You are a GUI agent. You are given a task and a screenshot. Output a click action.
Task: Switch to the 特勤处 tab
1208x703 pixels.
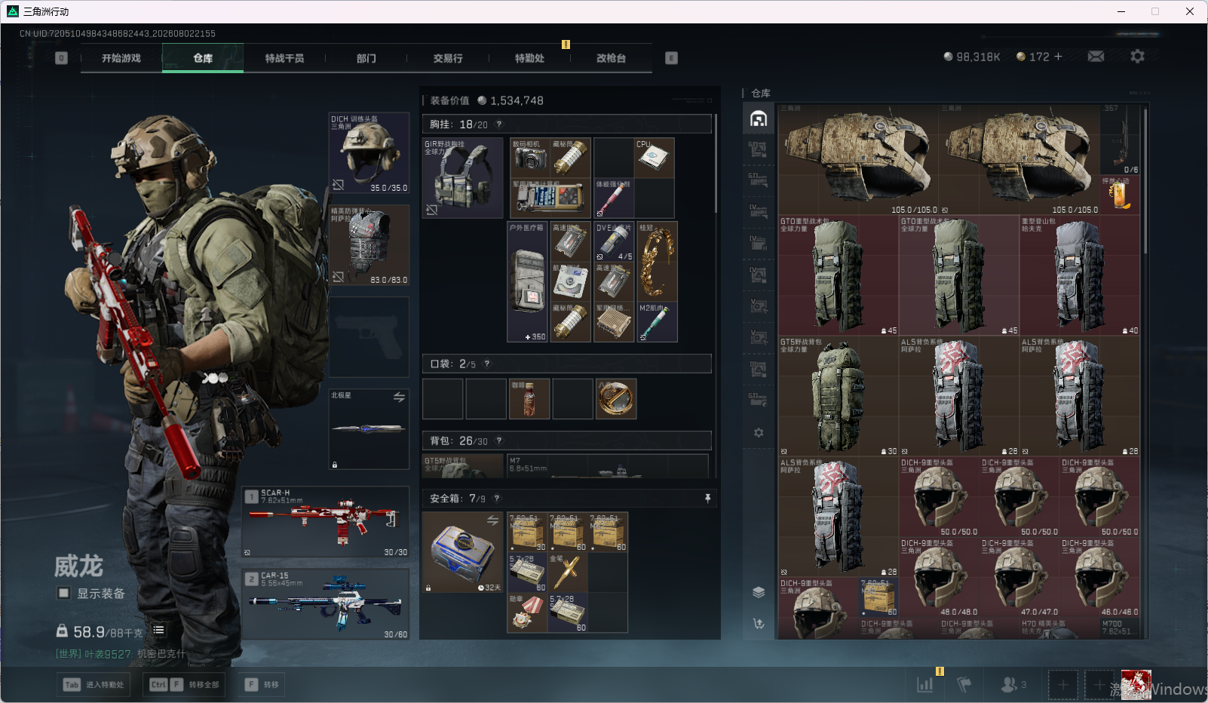(529, 58)
